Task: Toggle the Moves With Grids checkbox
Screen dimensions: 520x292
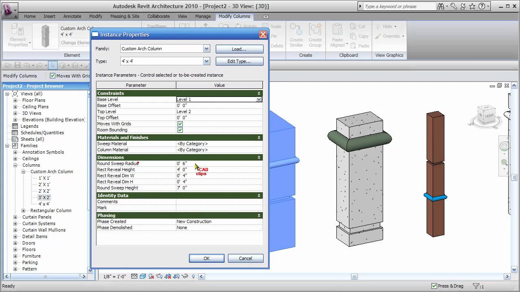Action: [180, 124]
